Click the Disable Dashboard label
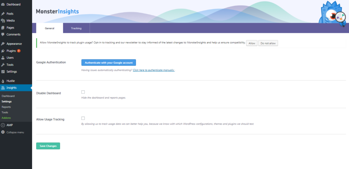This screenshot has height=169, width=349. [x=48, y=93]
